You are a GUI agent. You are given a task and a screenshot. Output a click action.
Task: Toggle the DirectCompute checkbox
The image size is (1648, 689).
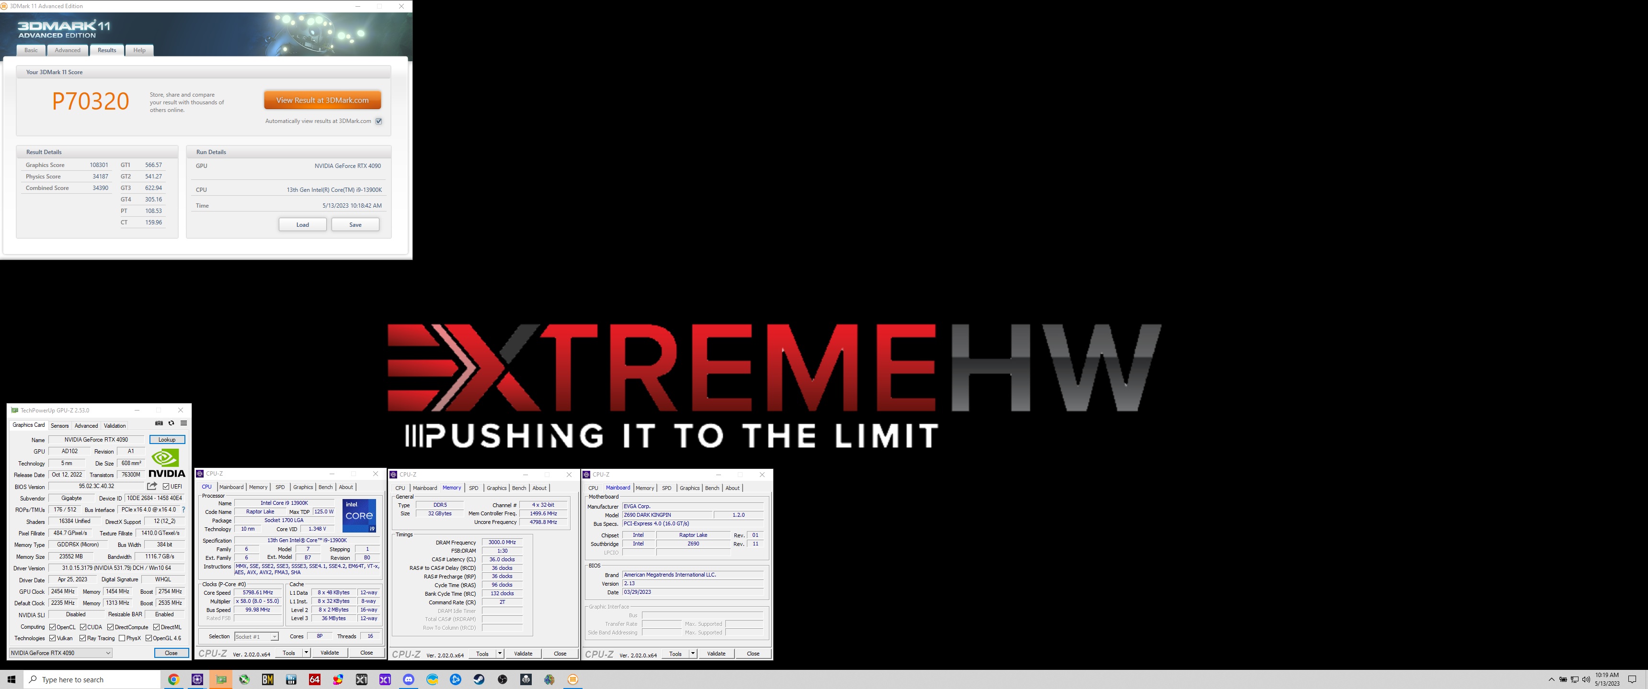pos(111,627)
